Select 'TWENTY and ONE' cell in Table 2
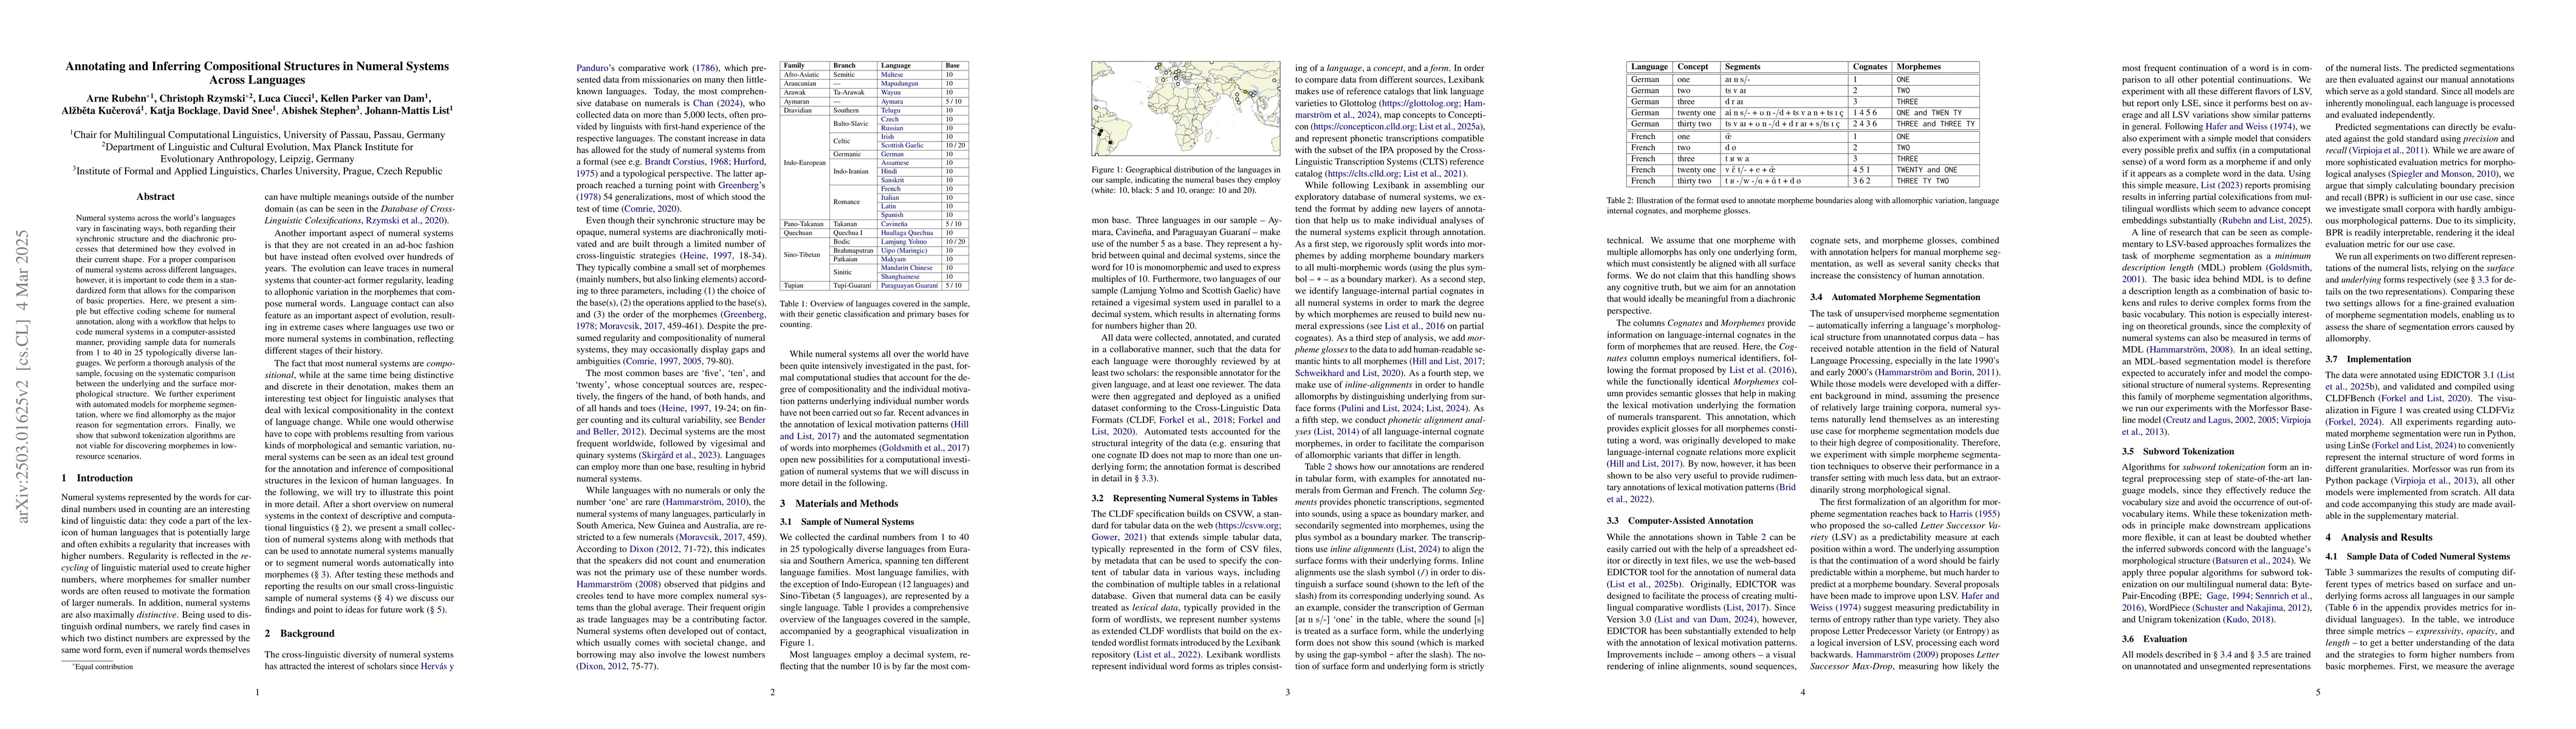This screenshot has height=729, width=2576. click(1927, 170)
